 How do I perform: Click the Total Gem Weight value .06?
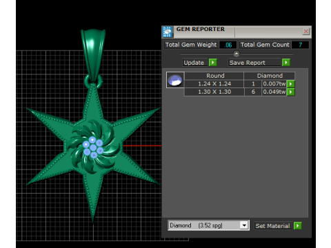point(228,45)
